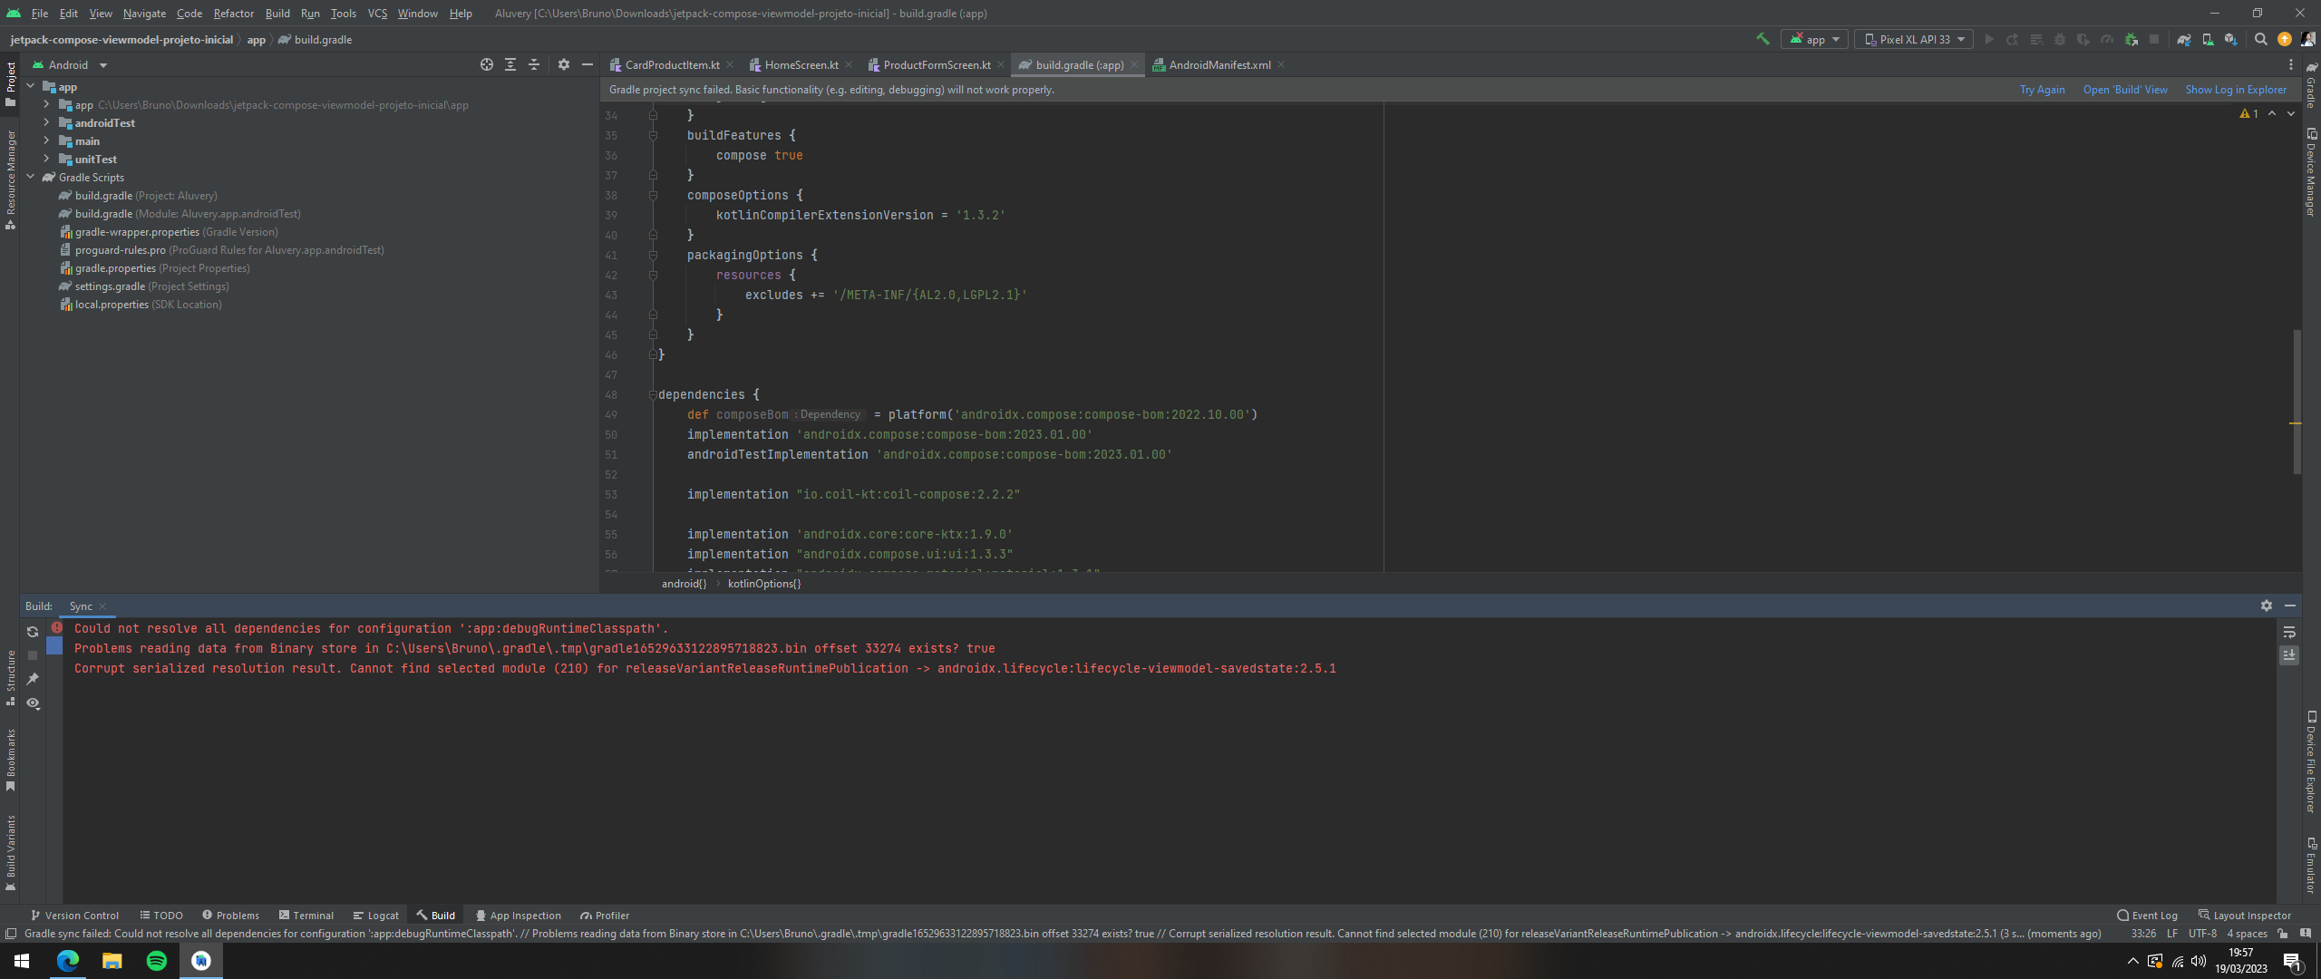This screenshot has width=2321, height=979.
Task: Click the Windows Start button
Action: (x=22, y=961)
